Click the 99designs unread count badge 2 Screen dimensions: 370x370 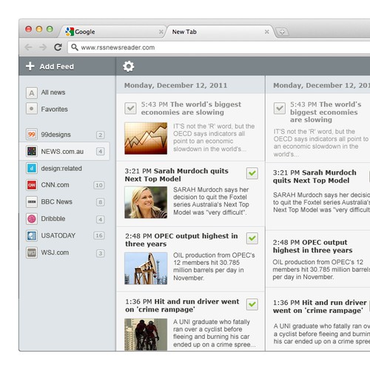click(100, 135)
